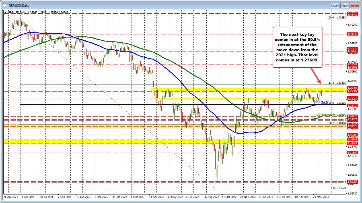The image size is (362, 203).
Task: Click the blue 'D1 MA:10' moving average label
Action: [322, 102]
